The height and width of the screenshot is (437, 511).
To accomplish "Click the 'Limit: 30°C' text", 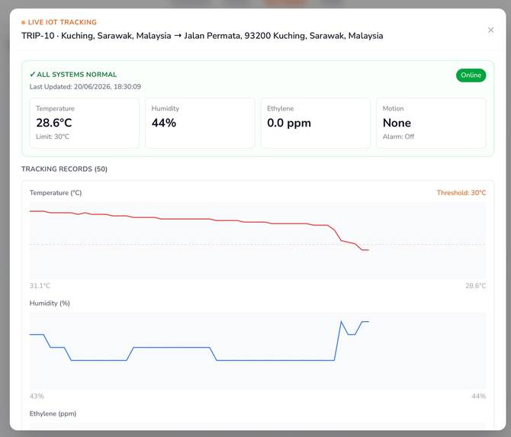I will pos(53,137).
